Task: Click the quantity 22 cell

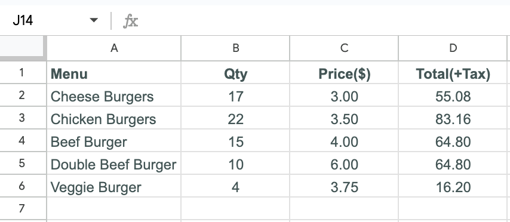Action: [235, 118]
